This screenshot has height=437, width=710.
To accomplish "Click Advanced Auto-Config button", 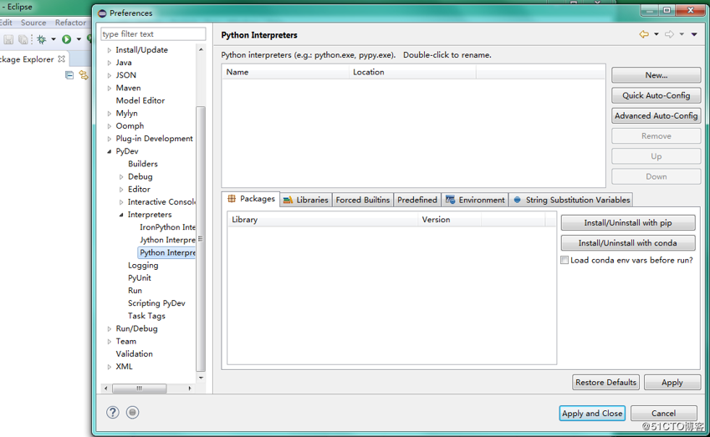I will (x=656, y=116).
